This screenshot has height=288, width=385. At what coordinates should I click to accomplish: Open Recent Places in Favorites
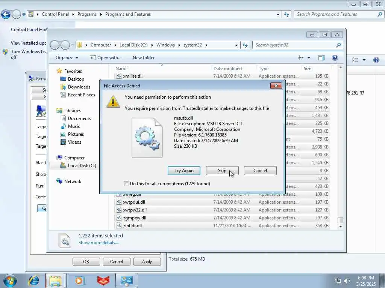coord(81,95)
